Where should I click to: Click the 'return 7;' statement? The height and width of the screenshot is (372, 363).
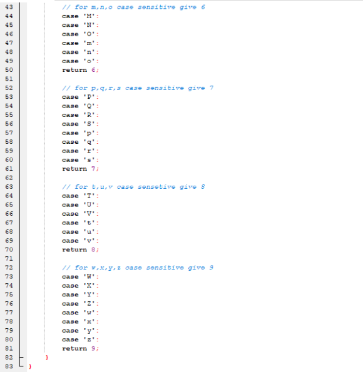[80, 169]
